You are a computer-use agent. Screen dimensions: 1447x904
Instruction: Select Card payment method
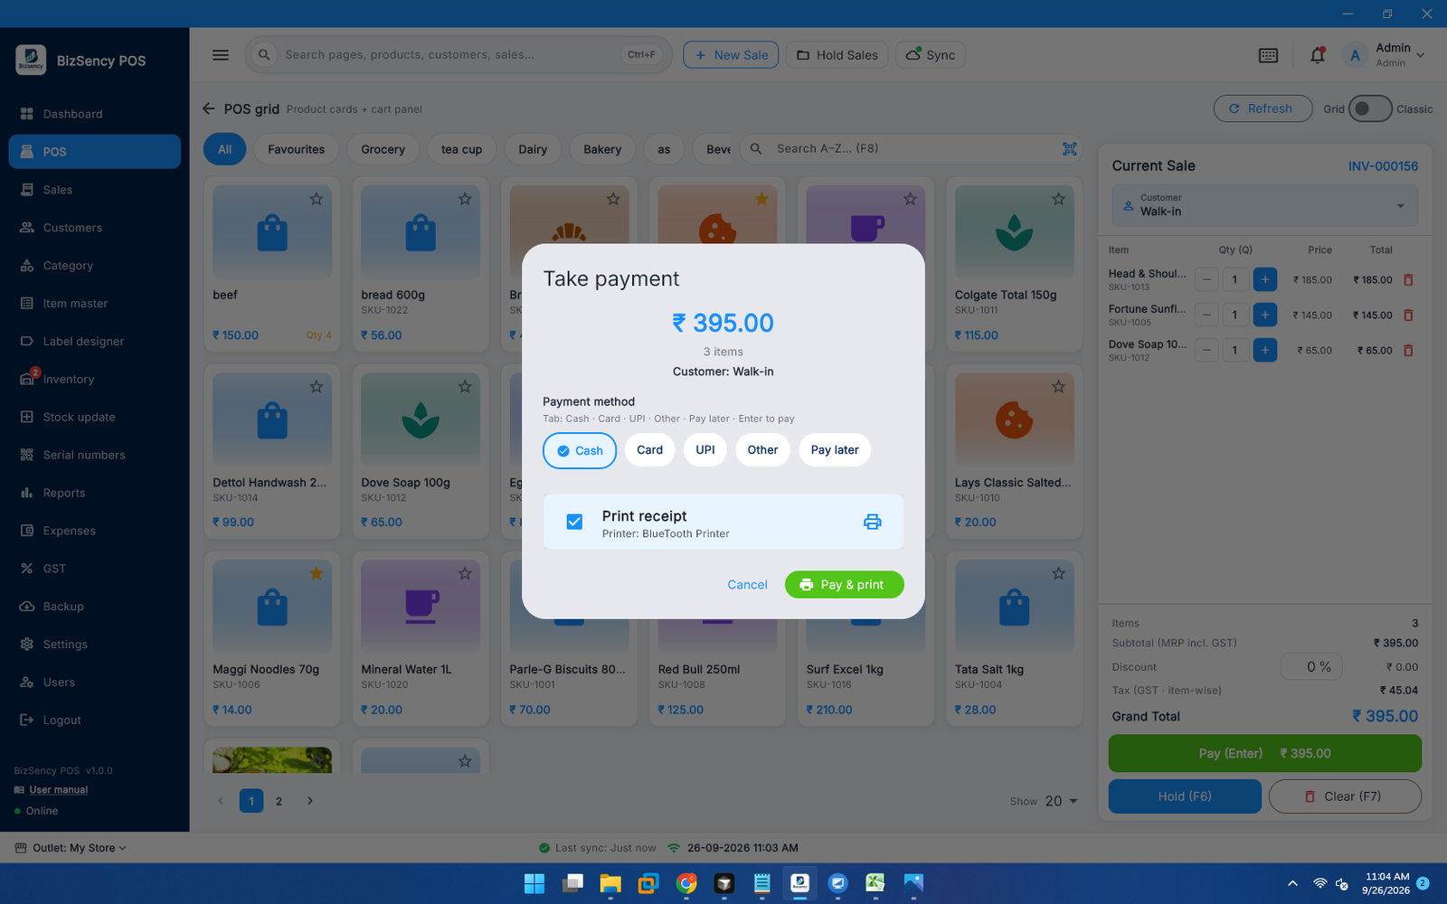(649, 450)
